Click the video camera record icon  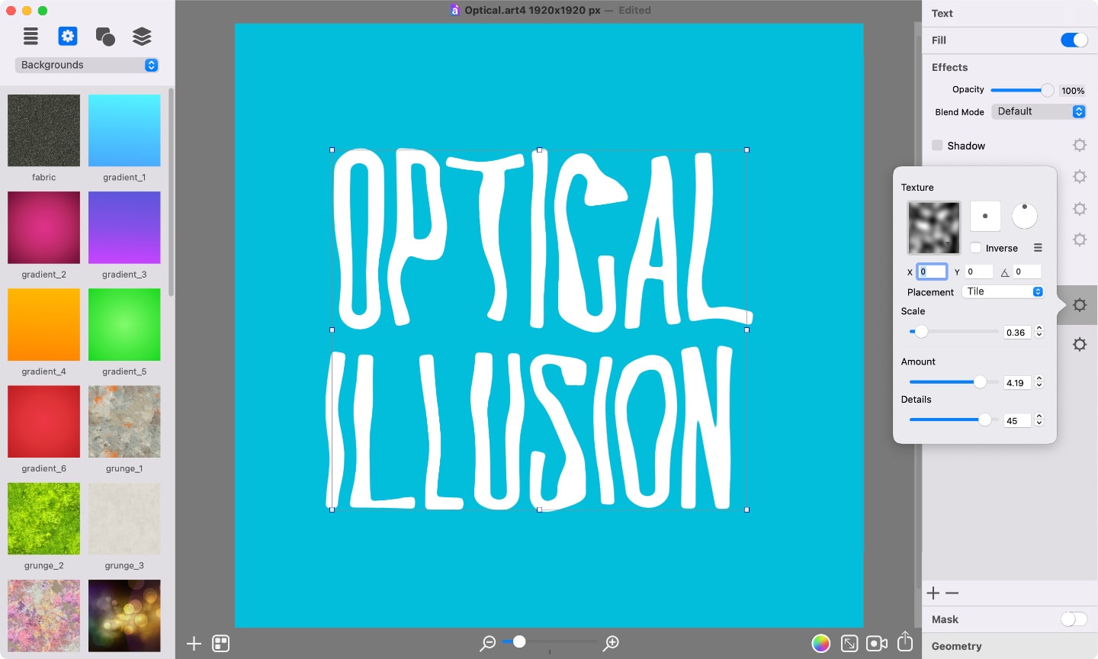click(x=877, y=644)
